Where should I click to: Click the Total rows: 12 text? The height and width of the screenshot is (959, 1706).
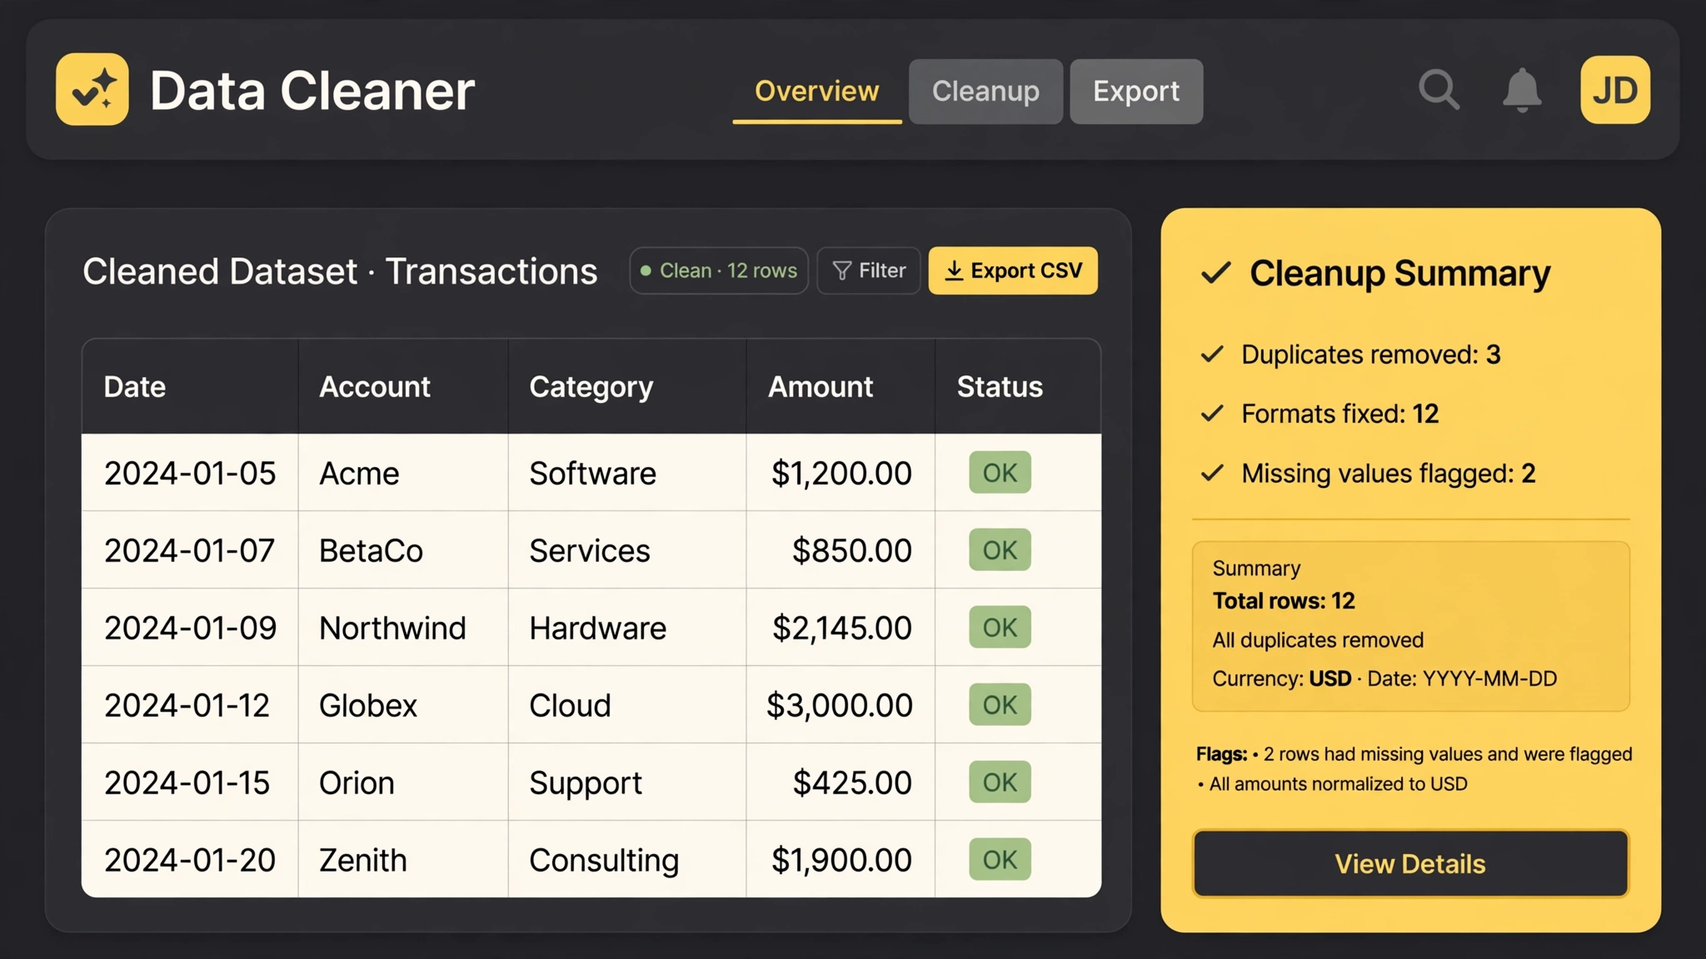pyautogui.click(x=1284, y=601)
